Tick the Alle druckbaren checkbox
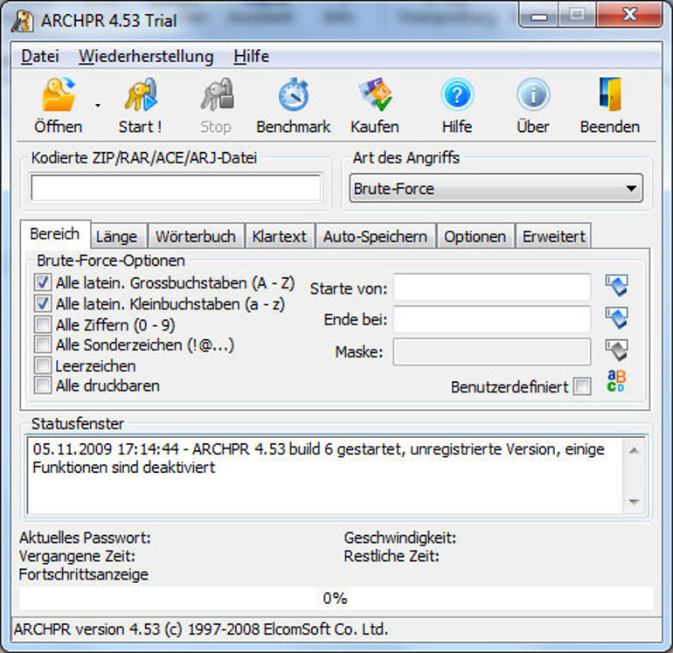This screenshot has height=653, width=673. [43, 386]
